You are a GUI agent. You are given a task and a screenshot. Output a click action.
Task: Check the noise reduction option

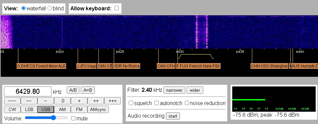pos(187,103)
